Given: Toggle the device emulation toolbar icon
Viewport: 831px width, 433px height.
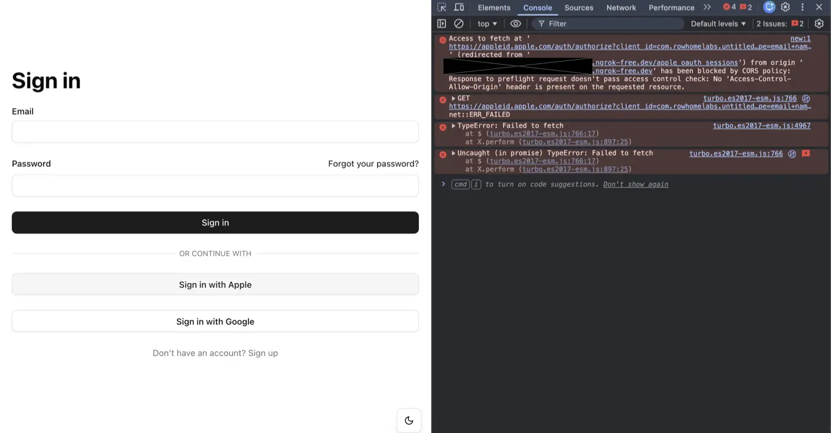Looking at the screenshot, I should tap(459, 7).
